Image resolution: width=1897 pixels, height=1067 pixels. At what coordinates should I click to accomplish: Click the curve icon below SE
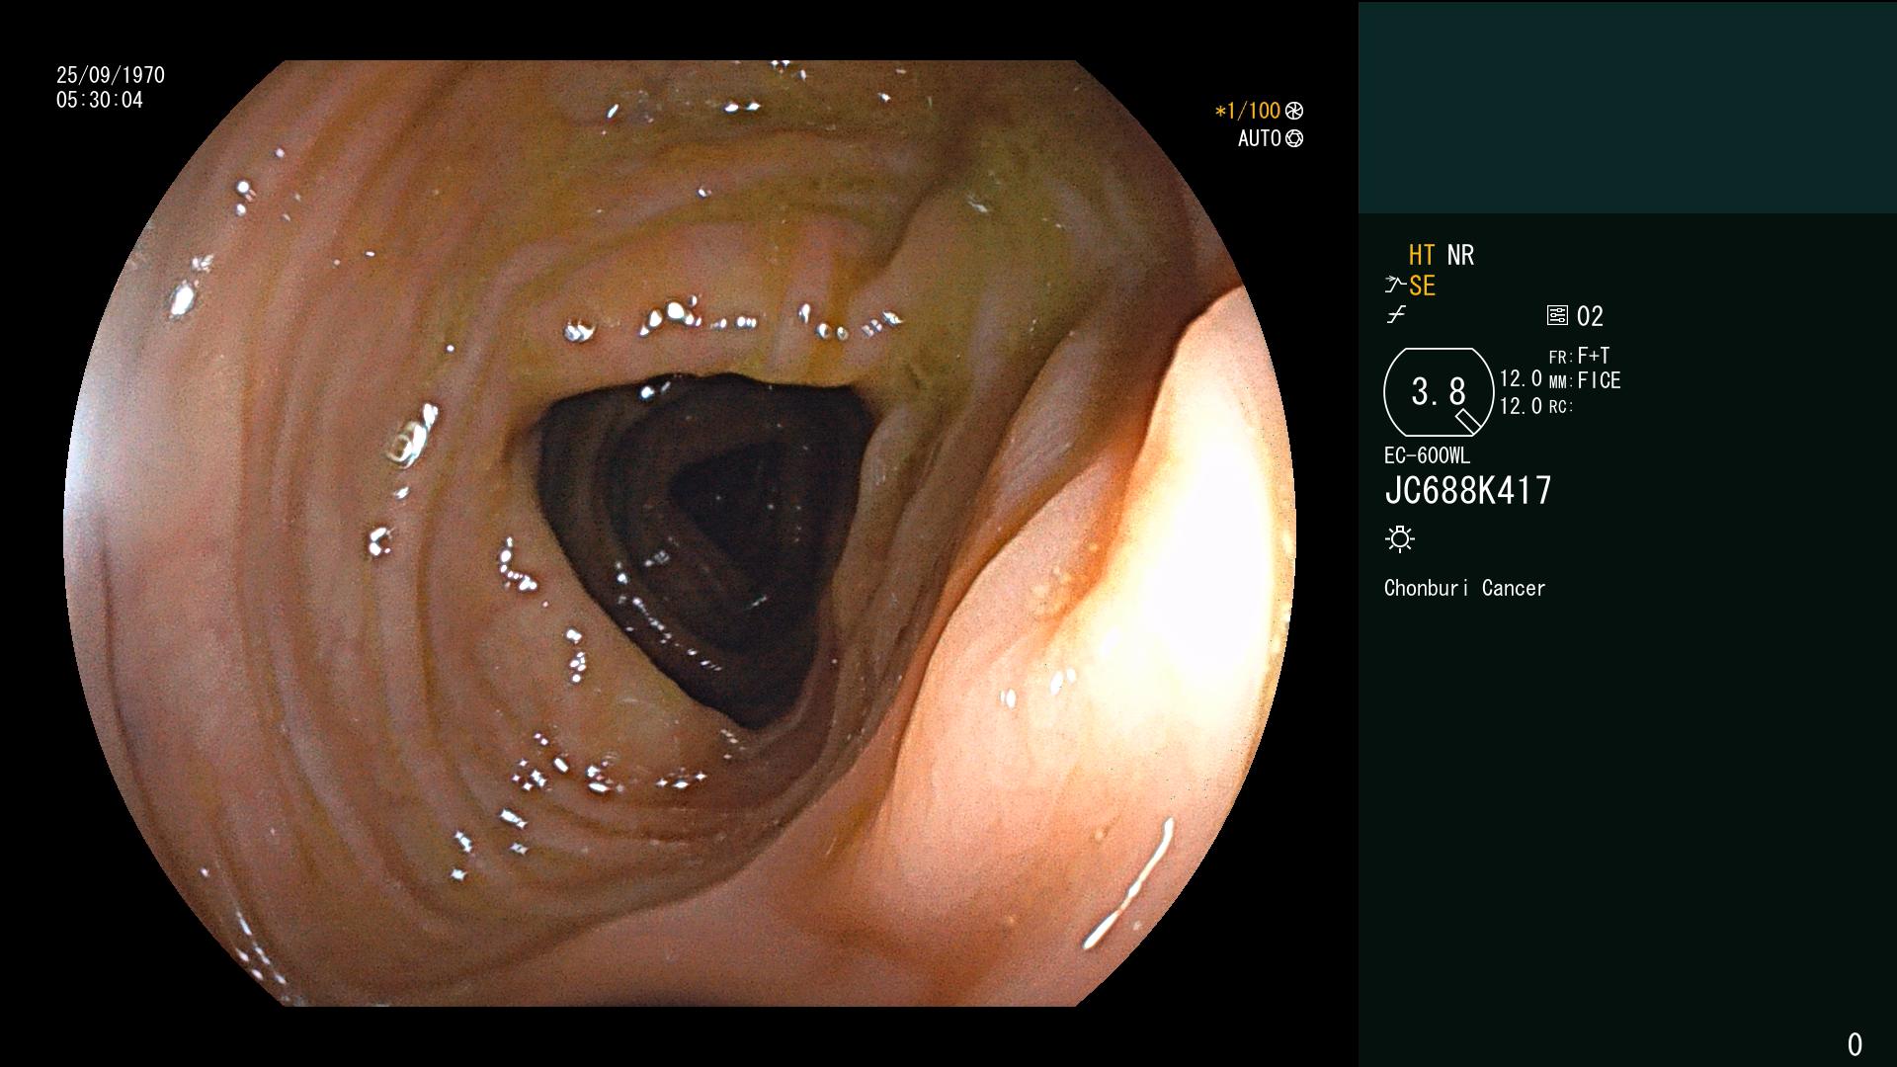coord(1396,316)
